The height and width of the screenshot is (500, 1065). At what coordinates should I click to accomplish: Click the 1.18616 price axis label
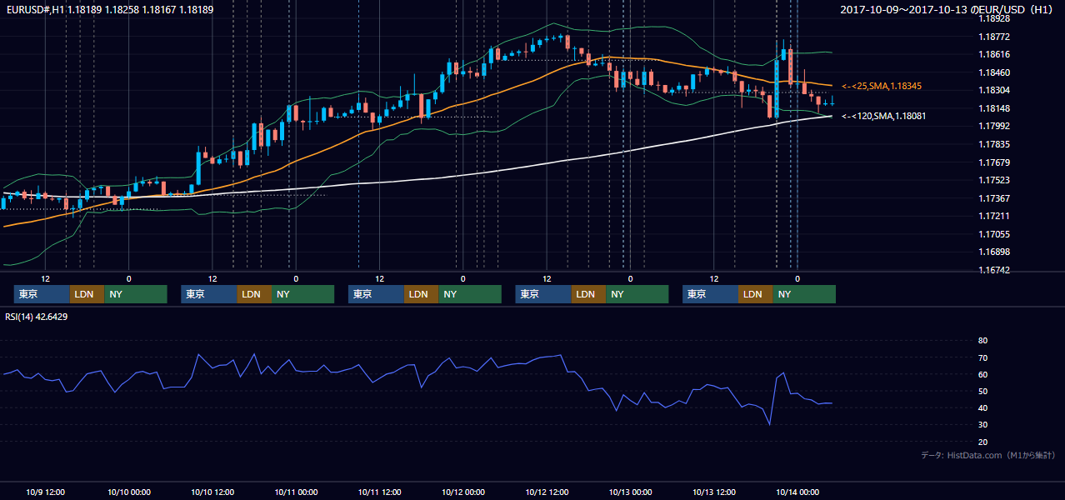pos(994,54)
